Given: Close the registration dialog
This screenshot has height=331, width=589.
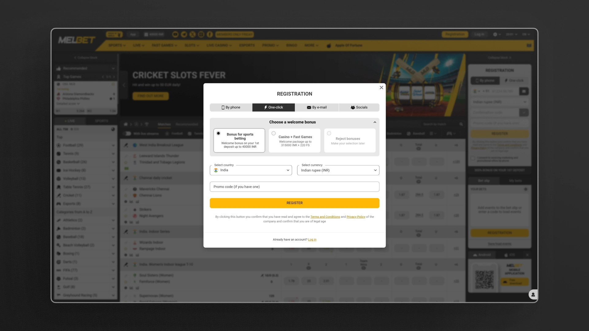Looking at the screenshot, I should coord(381,88).
